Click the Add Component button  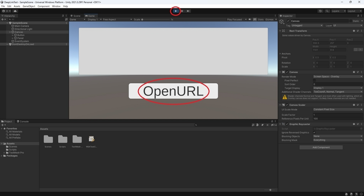click(x=321, y=147)
